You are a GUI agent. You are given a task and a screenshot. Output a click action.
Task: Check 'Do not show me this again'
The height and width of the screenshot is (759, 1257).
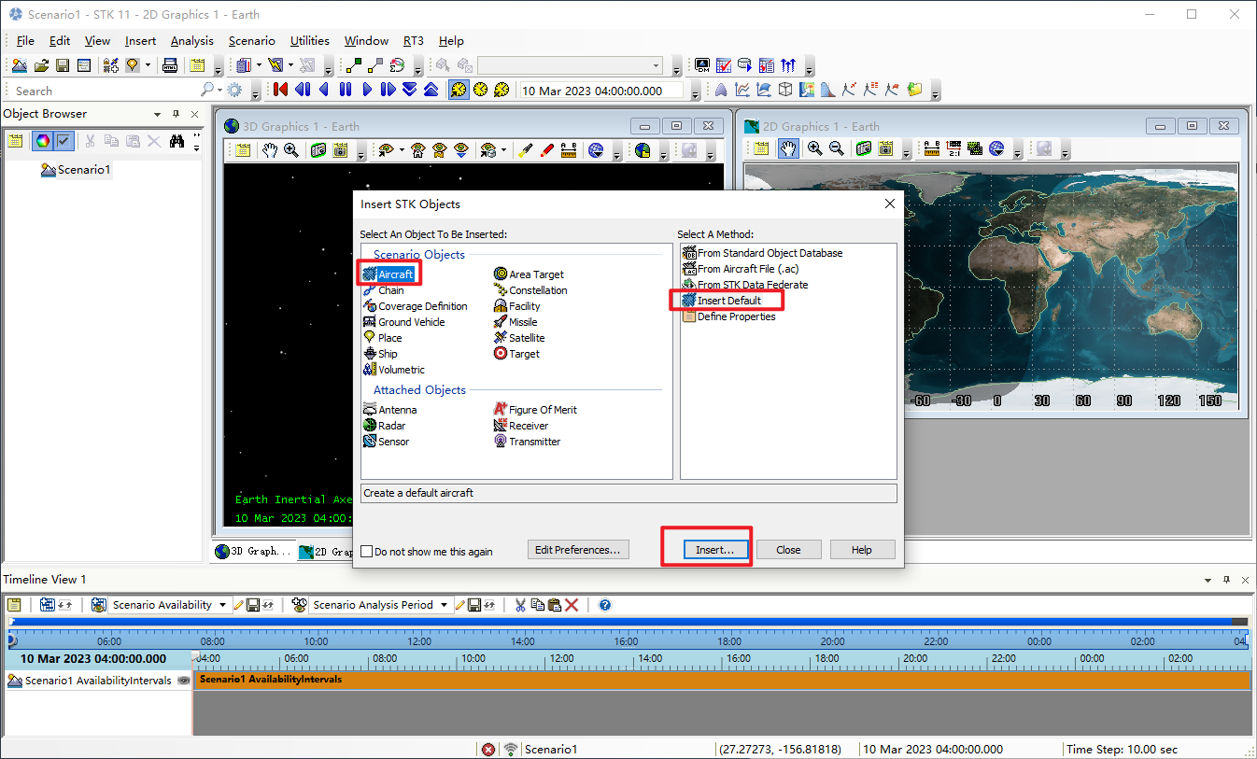[367, 552]
